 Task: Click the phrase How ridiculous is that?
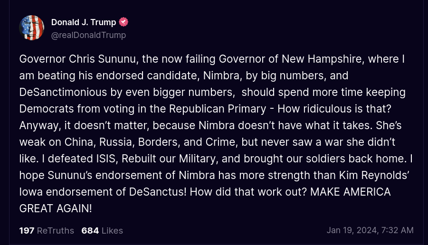pos(334,109)
